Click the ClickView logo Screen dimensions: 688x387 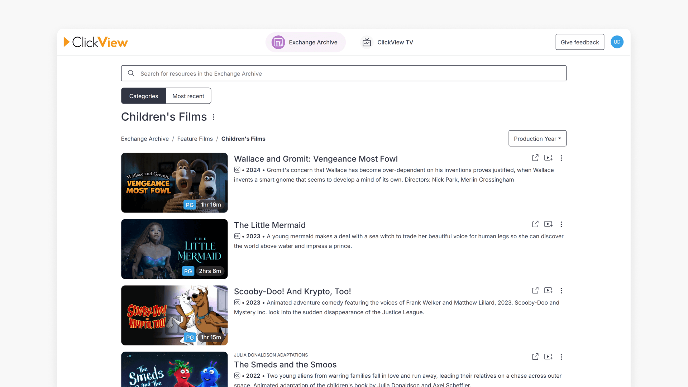pyautogui.click(x=96, y=42)
